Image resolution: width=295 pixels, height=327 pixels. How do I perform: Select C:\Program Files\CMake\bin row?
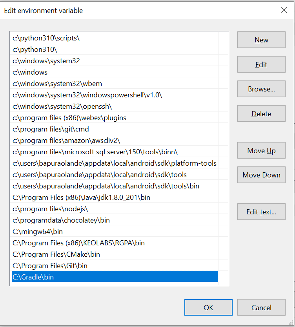(x=115, y=254)
